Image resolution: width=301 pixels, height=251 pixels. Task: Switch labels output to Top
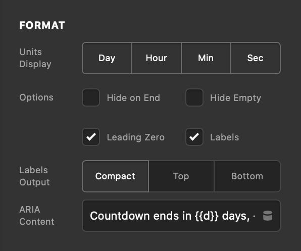(x=181, y=176)
